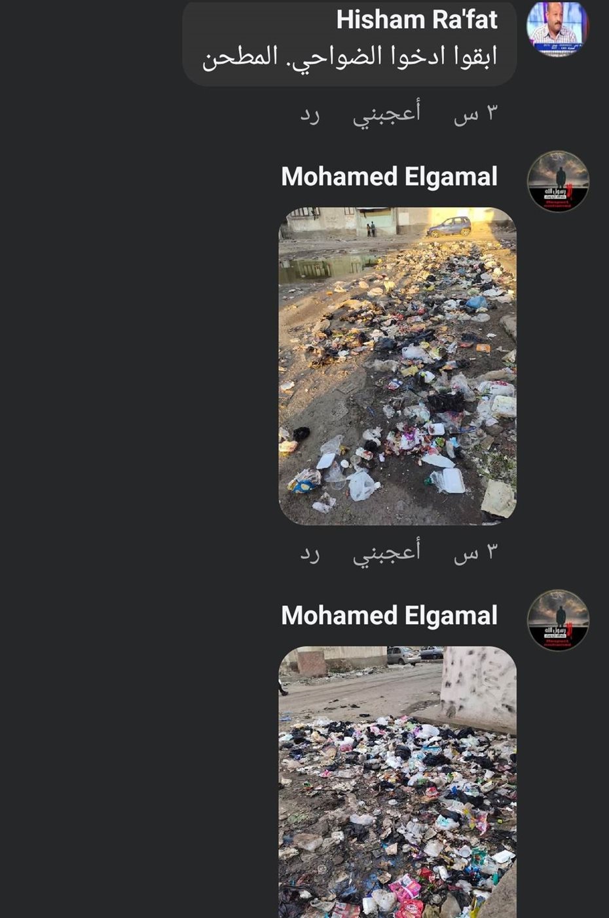Viewport: 609px width, 918px height.
Task: Click Mohamed Elgamal name above first garbage photo
Action: pyautogui.click(x=390, y=176)
